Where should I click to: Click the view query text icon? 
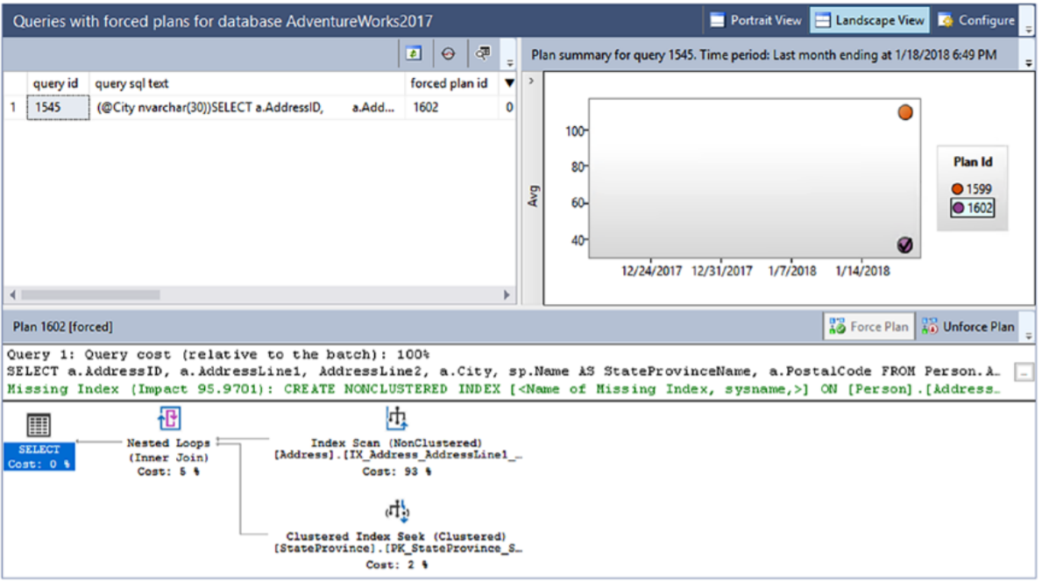point(483,53)
